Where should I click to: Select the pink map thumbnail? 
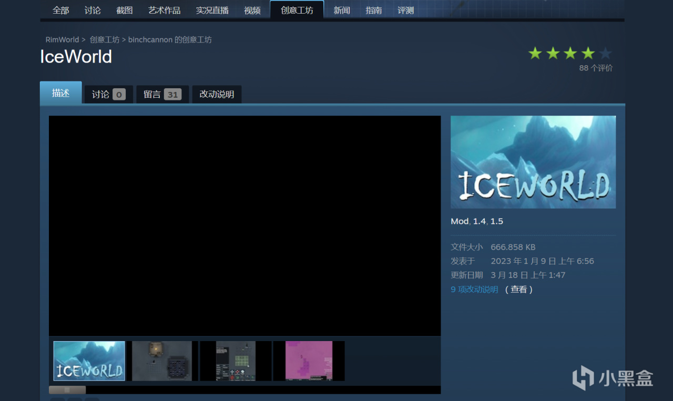click(309, 361)
